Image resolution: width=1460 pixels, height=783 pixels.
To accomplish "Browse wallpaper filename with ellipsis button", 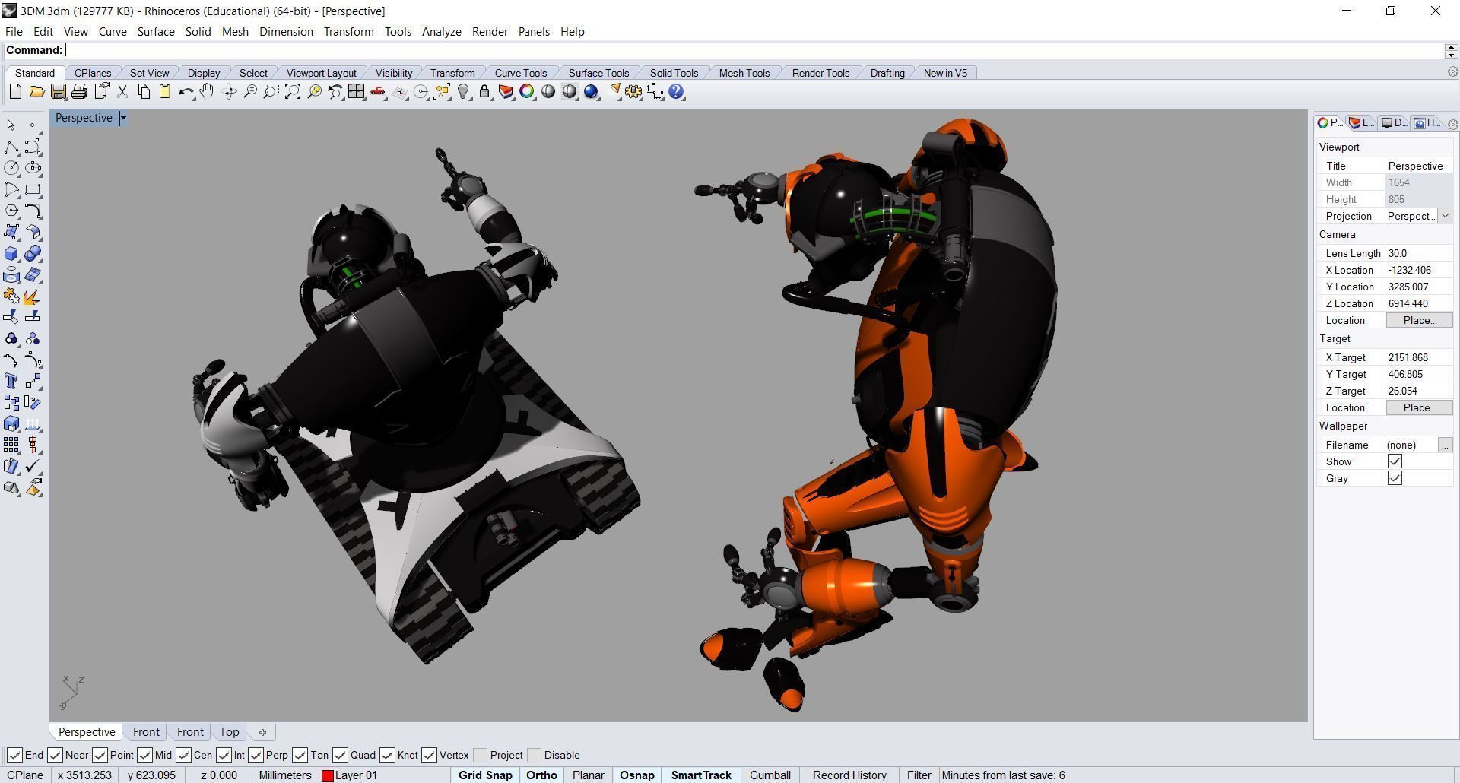I will click(x=1445, y=445).
